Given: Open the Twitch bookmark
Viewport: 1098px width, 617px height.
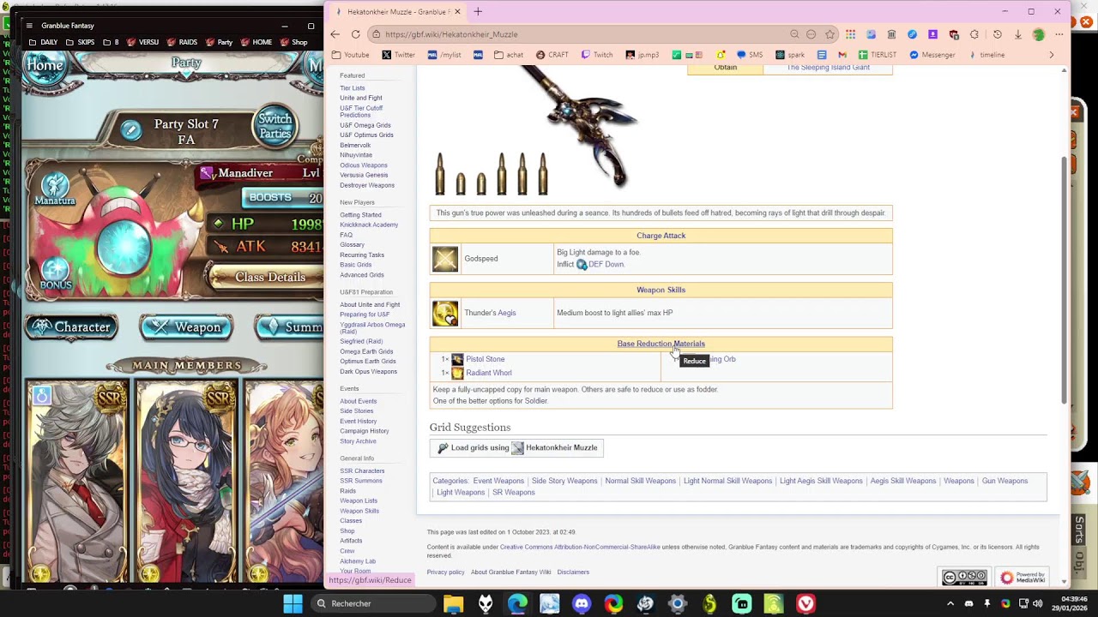Looking at the screenshot, I should (x=597, y=55).
